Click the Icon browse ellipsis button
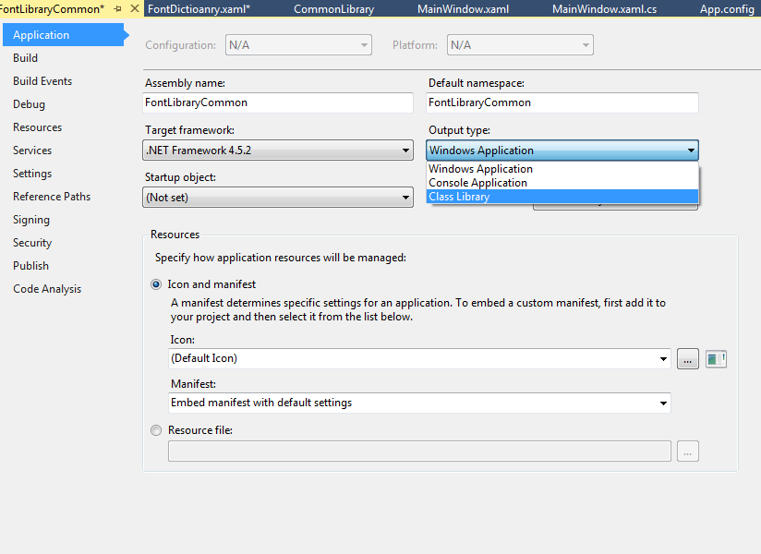This screenshot has width=761, height=554. click(x=687, y=358)
